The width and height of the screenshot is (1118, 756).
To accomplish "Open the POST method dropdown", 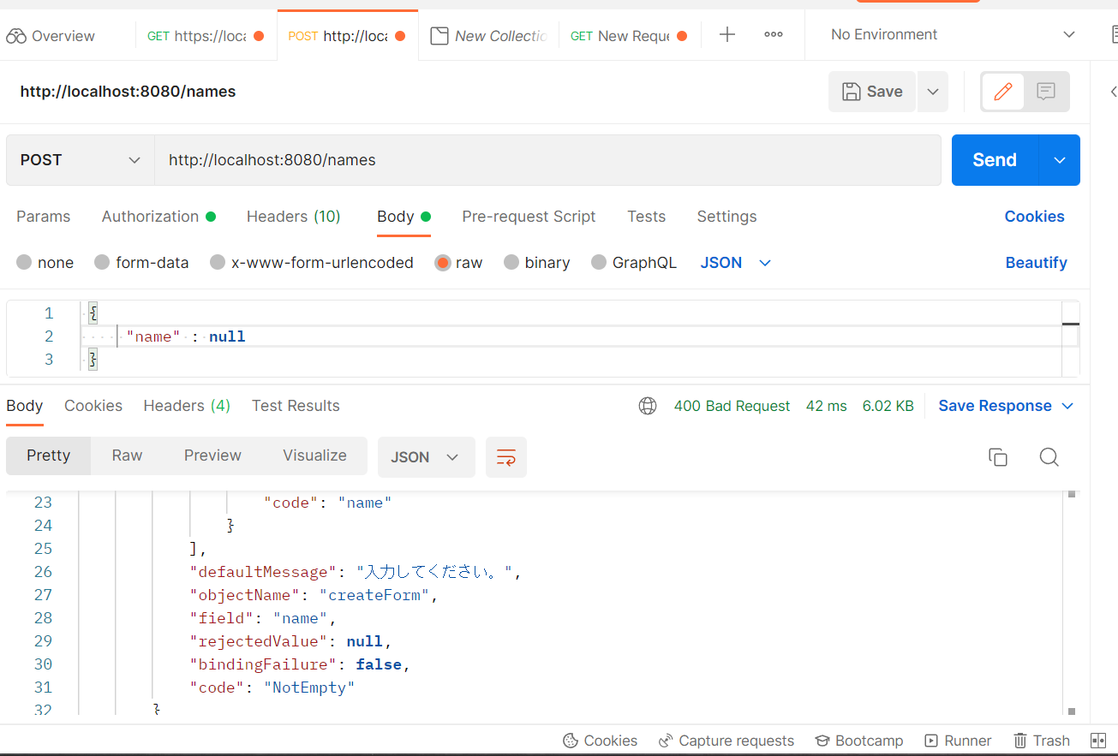I will click(x=79, y=159).
